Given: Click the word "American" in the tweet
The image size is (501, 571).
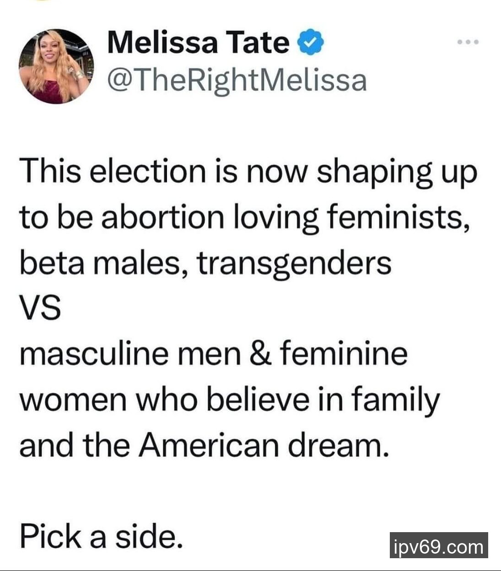Looking at the screenshot, I should [x=208, y=445].
